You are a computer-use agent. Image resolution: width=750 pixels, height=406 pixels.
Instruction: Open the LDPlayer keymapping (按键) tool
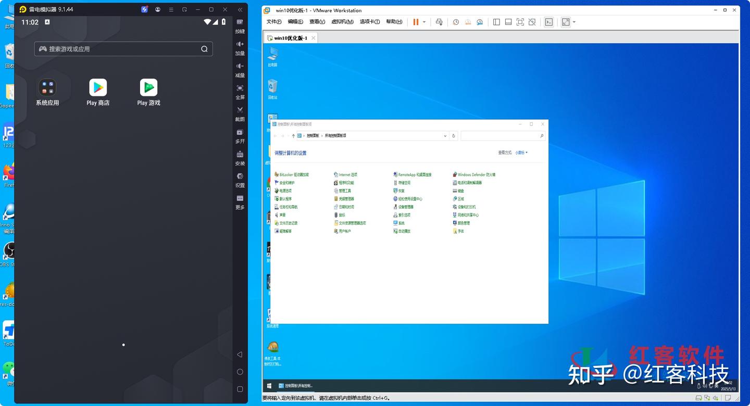point(240,26)
